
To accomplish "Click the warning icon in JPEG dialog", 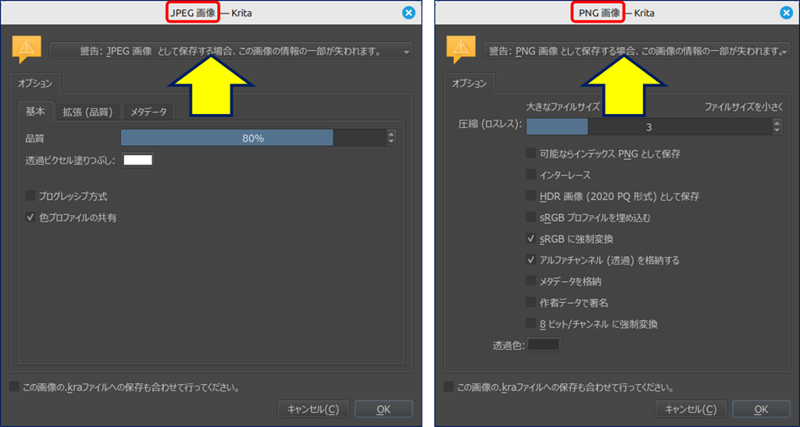I will point(26,50).
